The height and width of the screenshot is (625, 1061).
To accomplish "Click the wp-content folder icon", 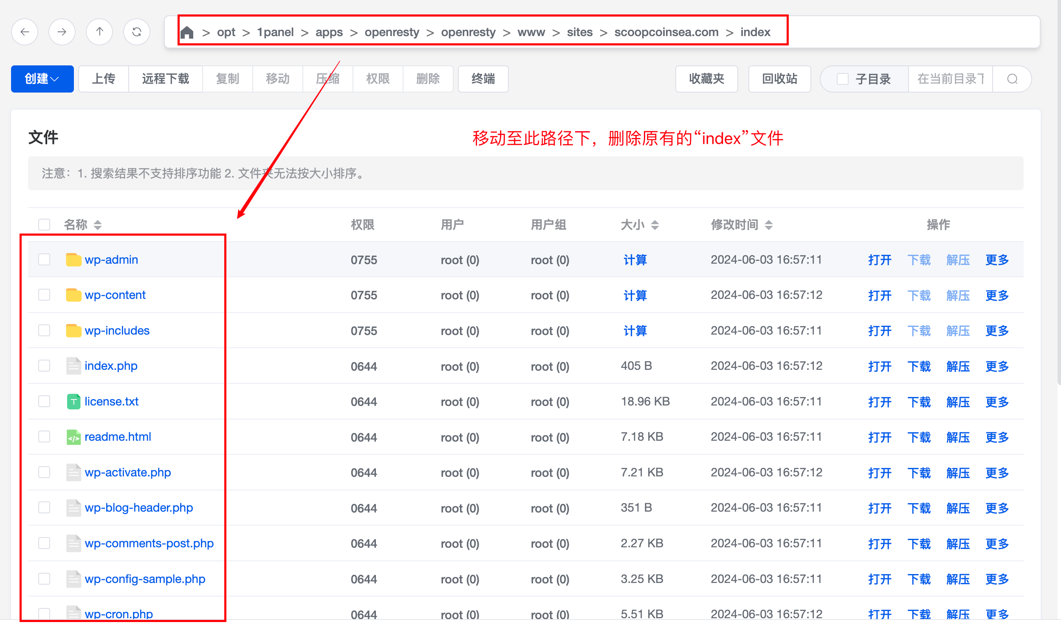I will [x=73, y=295].
